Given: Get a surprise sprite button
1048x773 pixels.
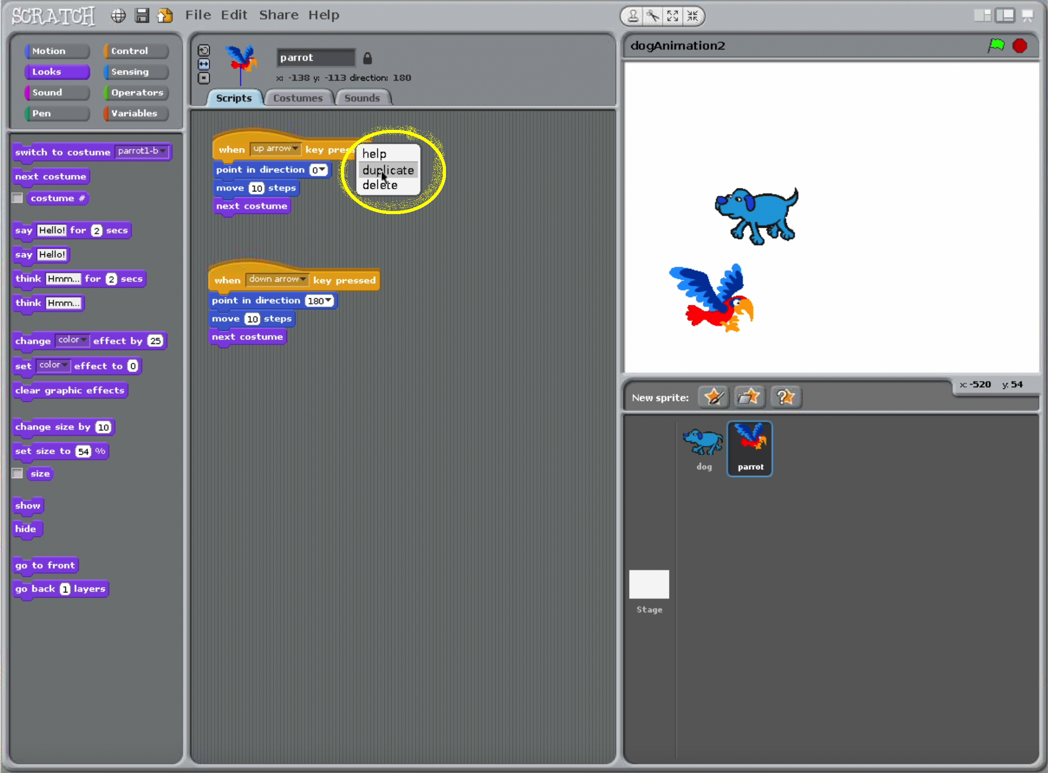Looking at the screenshot, I should [x=785, y=397].
